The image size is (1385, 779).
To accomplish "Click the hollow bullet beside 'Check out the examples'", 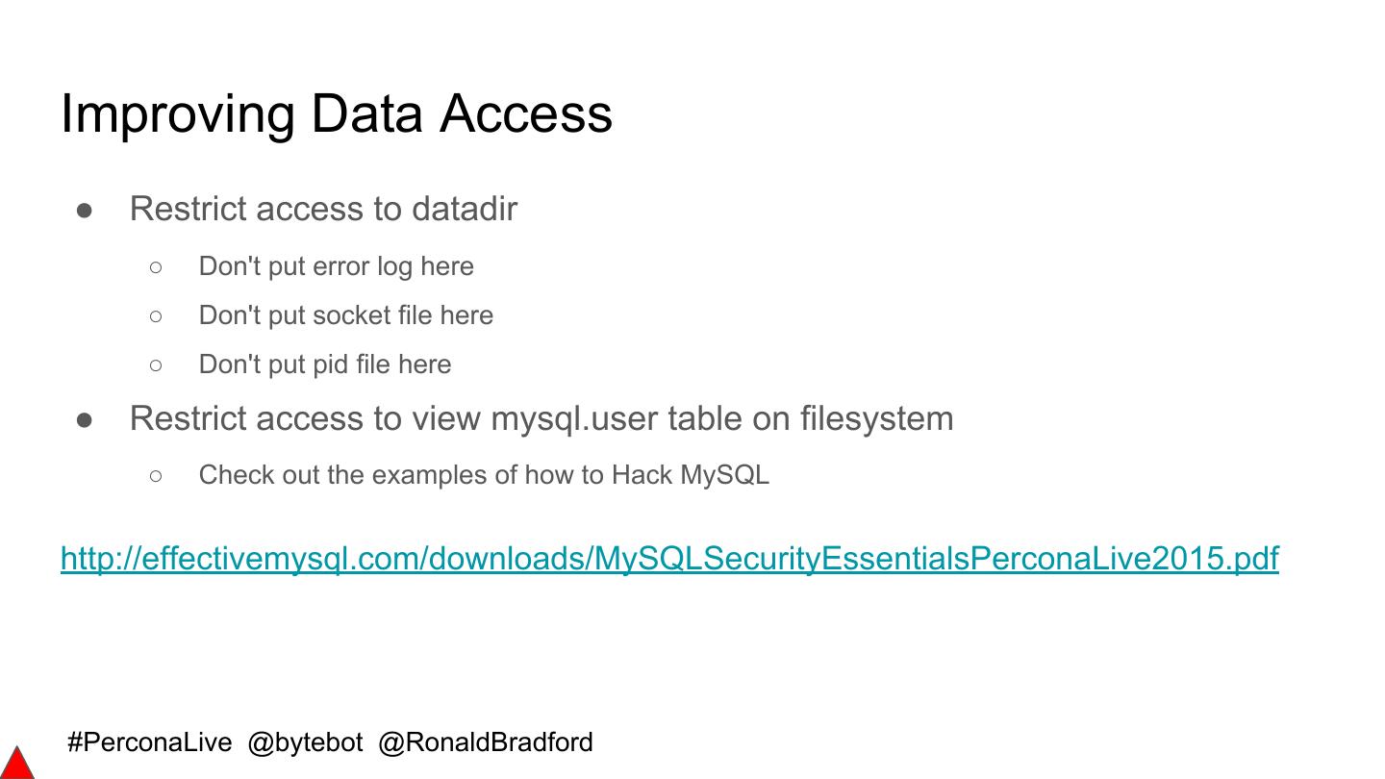I will pyautogui.click(x=156, y=476).
